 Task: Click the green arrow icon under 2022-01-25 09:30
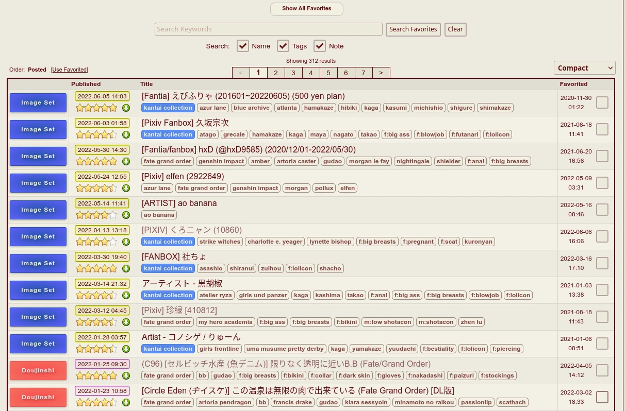[126, 375]
